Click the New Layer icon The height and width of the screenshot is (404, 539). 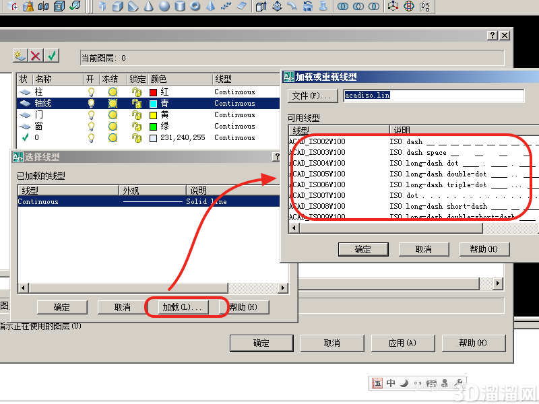coord(20,56)
